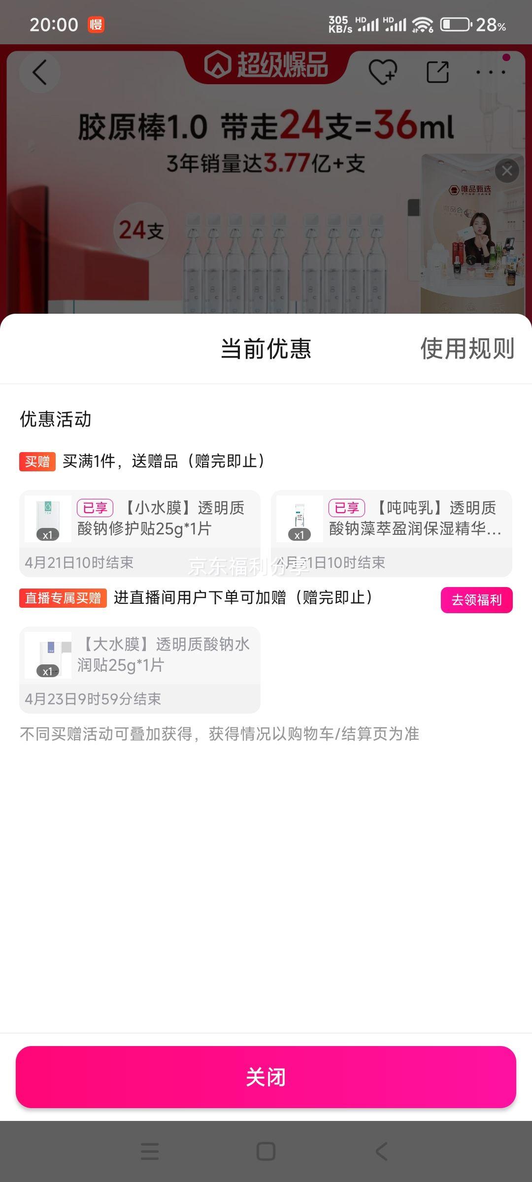This screenshot has height=1182, width=532.
Task: Tap the 大水膜 product thumbnail image
Action: 48,655
